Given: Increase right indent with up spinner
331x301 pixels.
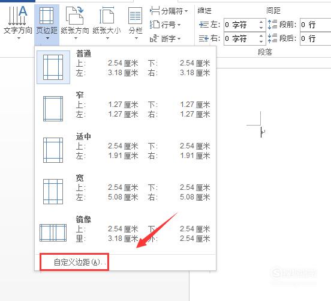Looking at the screenshot, I should pyautogui.click(x=261, y=36).
